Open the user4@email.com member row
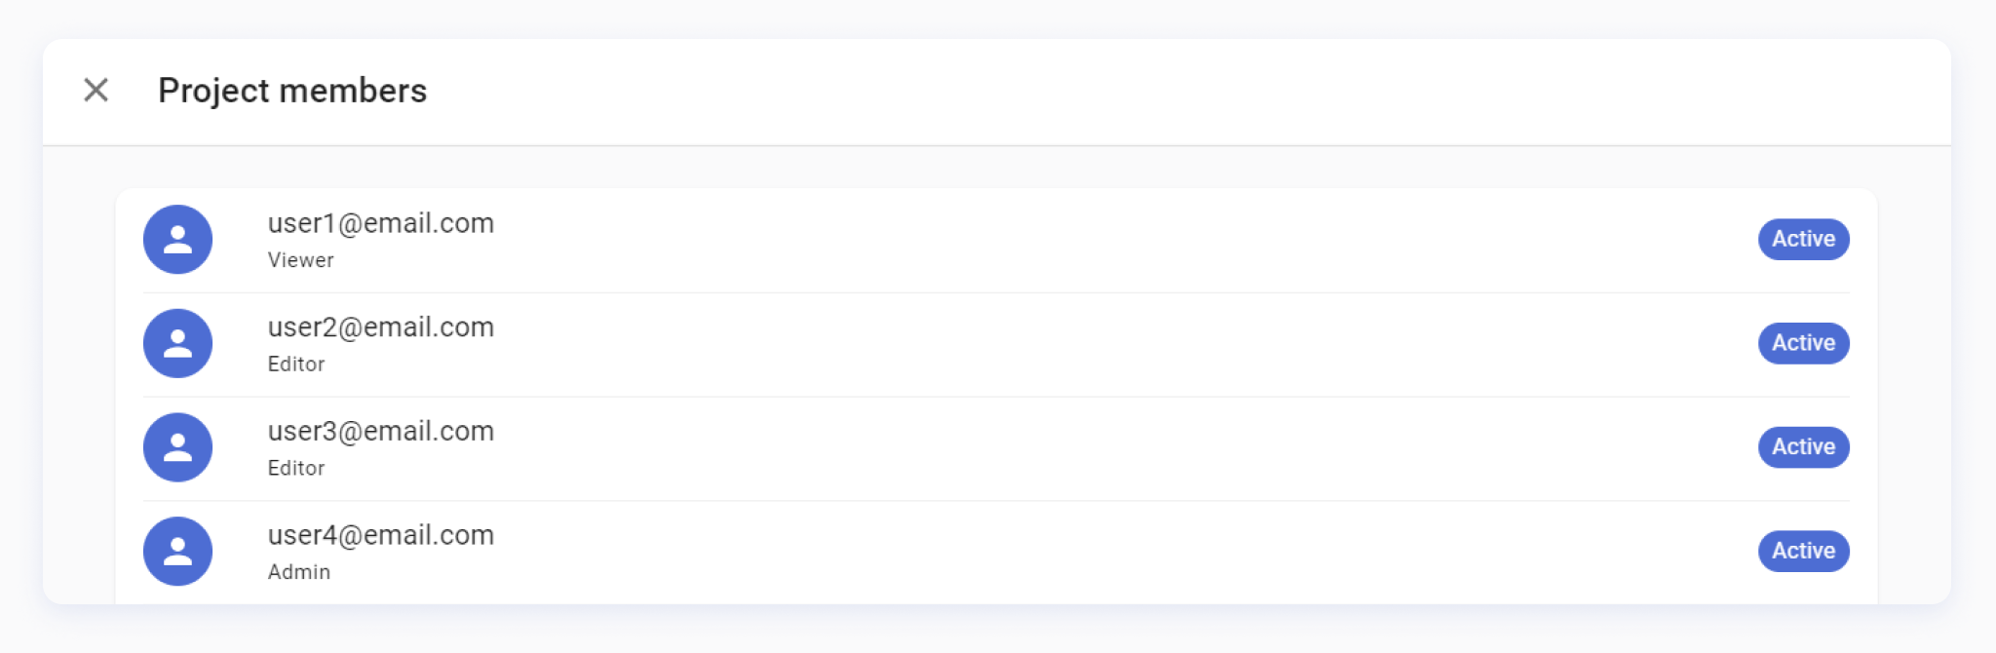This screenshot has width=1996, height=653. click(996, 553)
